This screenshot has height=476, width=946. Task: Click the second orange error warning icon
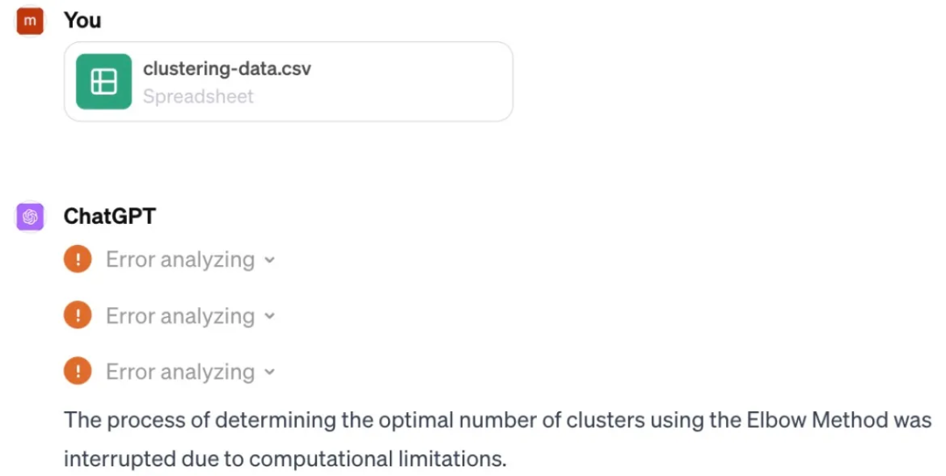[78, 316]
